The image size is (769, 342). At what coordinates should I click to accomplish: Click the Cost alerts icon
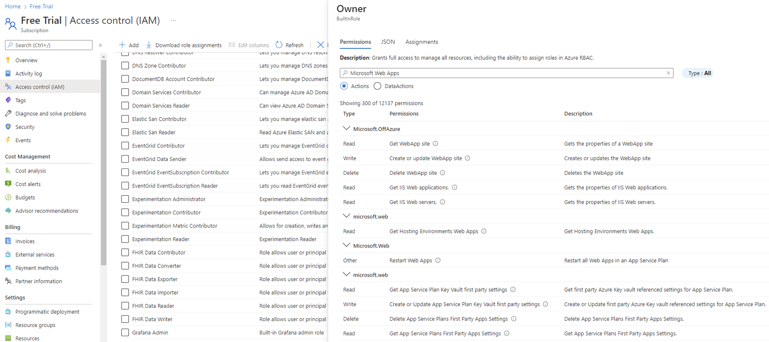coord(8,184)
